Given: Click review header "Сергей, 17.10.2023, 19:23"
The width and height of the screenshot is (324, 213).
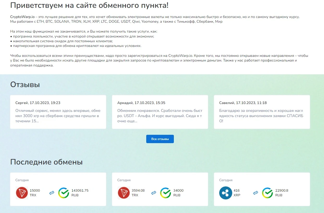Looking at the screenshot, I should pos(38,103).
